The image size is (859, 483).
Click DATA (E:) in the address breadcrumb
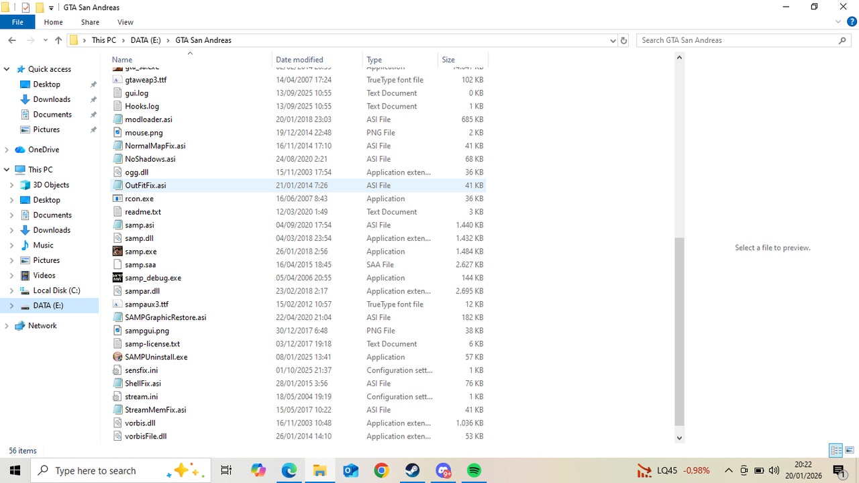(x=146, y=40)
